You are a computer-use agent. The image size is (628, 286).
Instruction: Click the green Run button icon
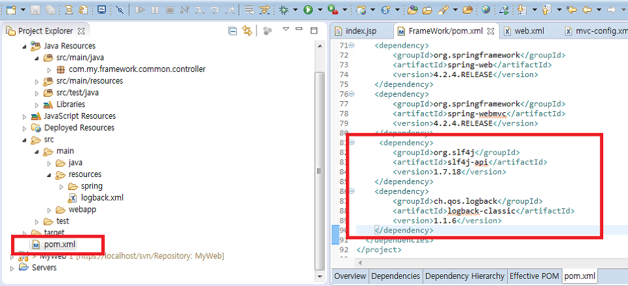[308, 10]
